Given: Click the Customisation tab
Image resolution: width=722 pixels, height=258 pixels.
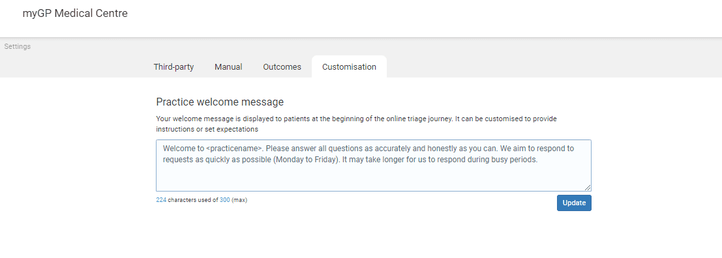Looking at the screenshot, I should [349, 66].
